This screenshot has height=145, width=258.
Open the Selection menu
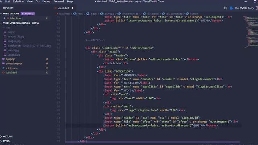(x=18, y=2)
